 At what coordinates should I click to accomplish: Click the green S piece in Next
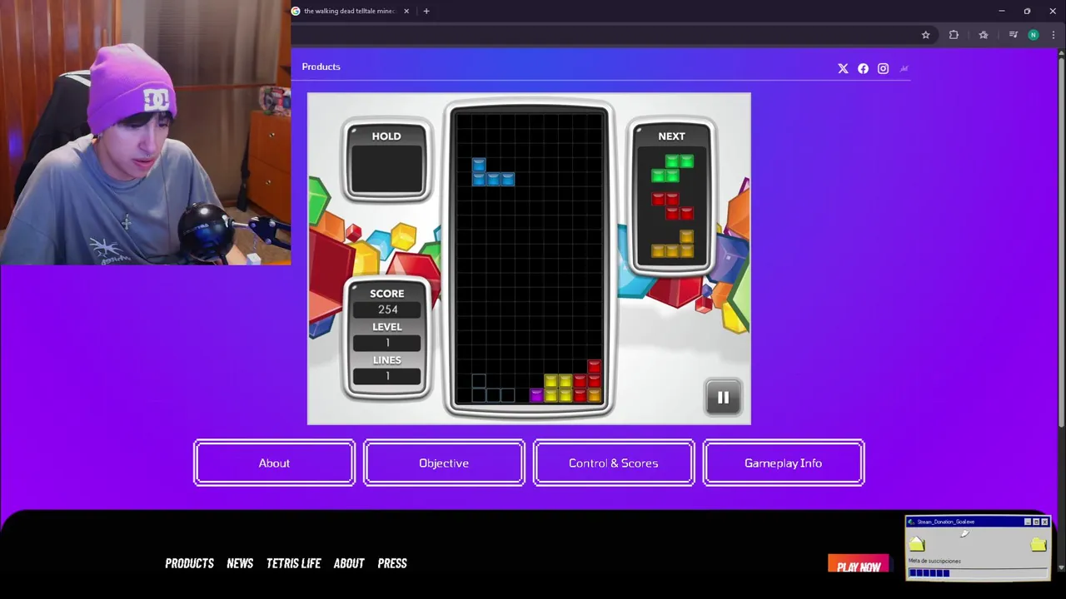672,168
